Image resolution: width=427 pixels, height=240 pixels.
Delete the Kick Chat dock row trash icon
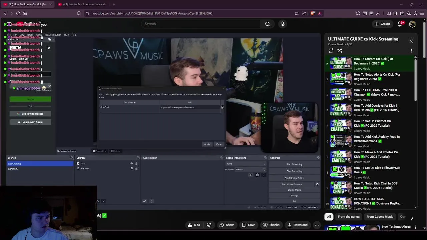coord(222,107)
